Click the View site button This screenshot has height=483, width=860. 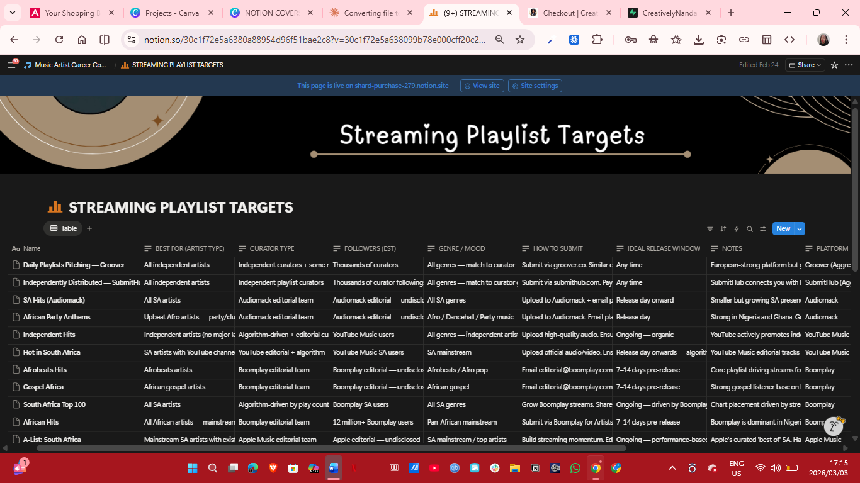point(482,86)
